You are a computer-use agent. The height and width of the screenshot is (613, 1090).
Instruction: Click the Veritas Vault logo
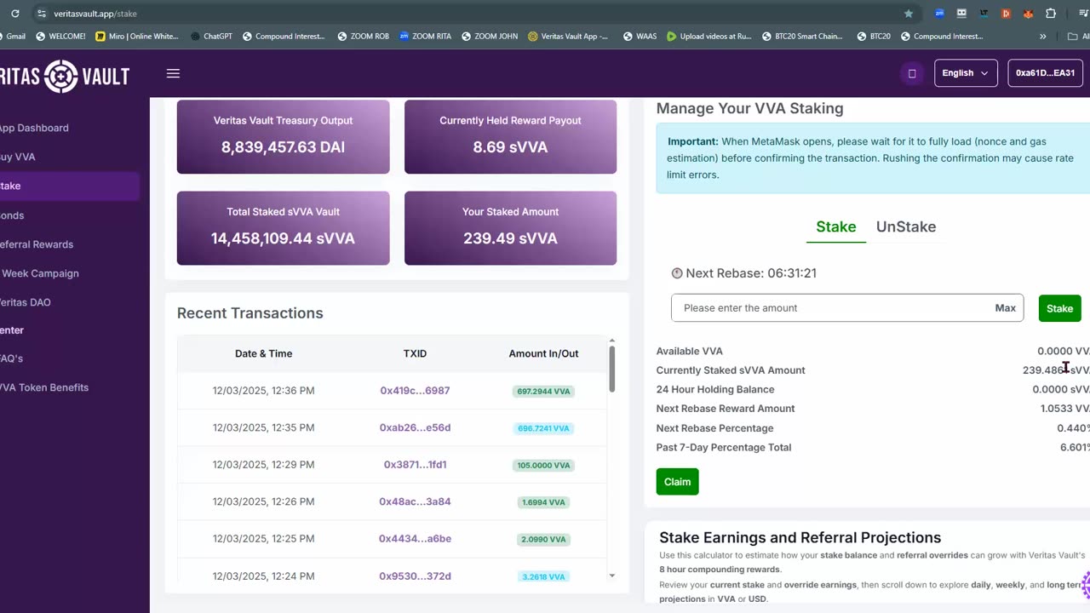pos(65,77)
